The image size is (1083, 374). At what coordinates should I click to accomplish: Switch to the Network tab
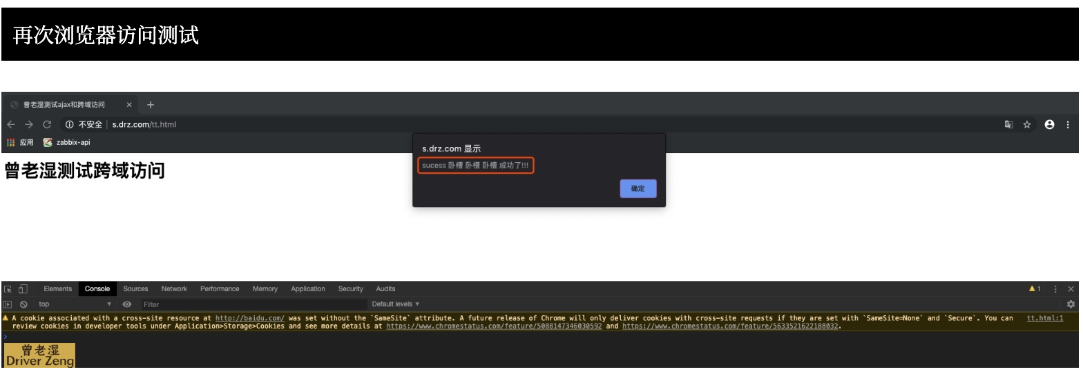tap(174, 289)
